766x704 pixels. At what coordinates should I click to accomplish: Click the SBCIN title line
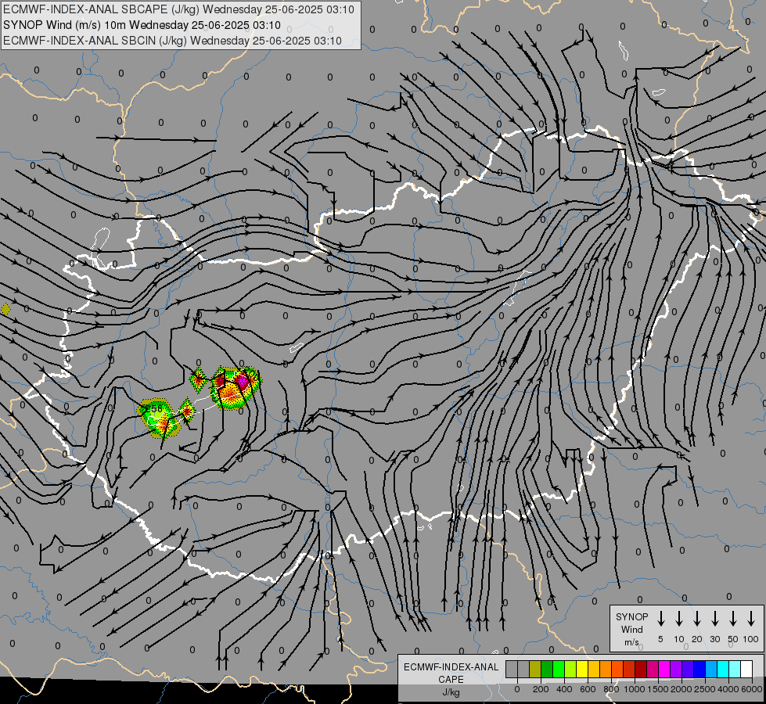point(172,41)
